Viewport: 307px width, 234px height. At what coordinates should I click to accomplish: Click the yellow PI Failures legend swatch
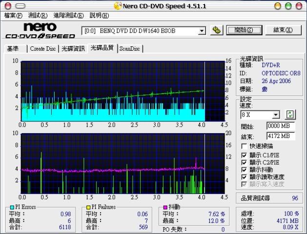tap(88, 207)
